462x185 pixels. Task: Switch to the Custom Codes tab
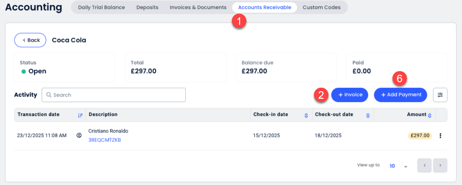coord(321,7)
